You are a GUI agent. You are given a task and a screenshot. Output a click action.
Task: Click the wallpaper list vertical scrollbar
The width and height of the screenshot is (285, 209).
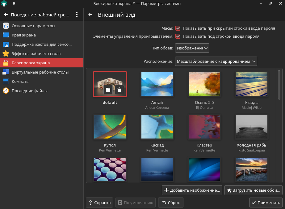point(279,85)
